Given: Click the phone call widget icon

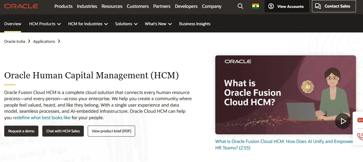Looking at the screenshot, I should click(360, 136).
